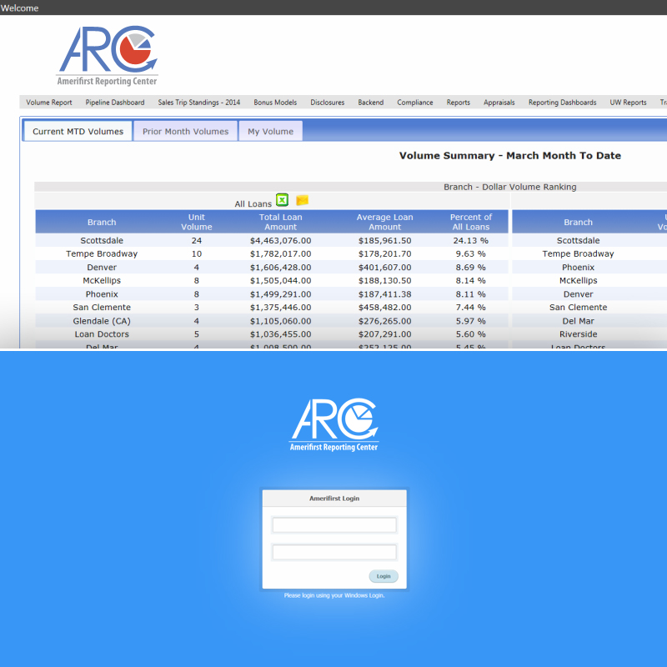
Task: Click the Total Loan Amount column header
Action: point(281,222)
